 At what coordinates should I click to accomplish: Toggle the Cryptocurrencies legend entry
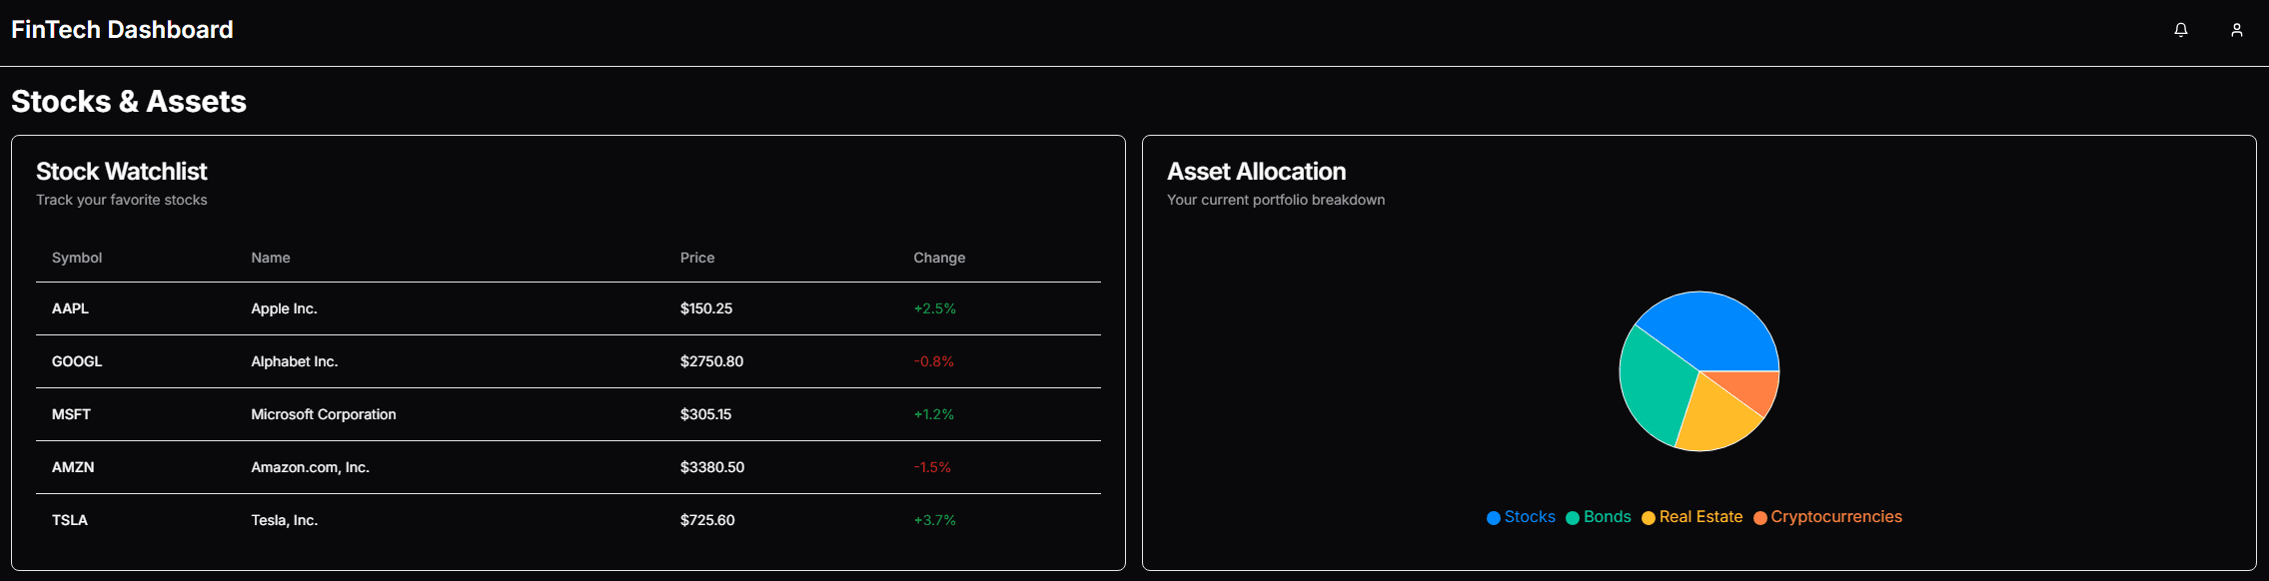pyautogui.click(x=1827, y=517)
